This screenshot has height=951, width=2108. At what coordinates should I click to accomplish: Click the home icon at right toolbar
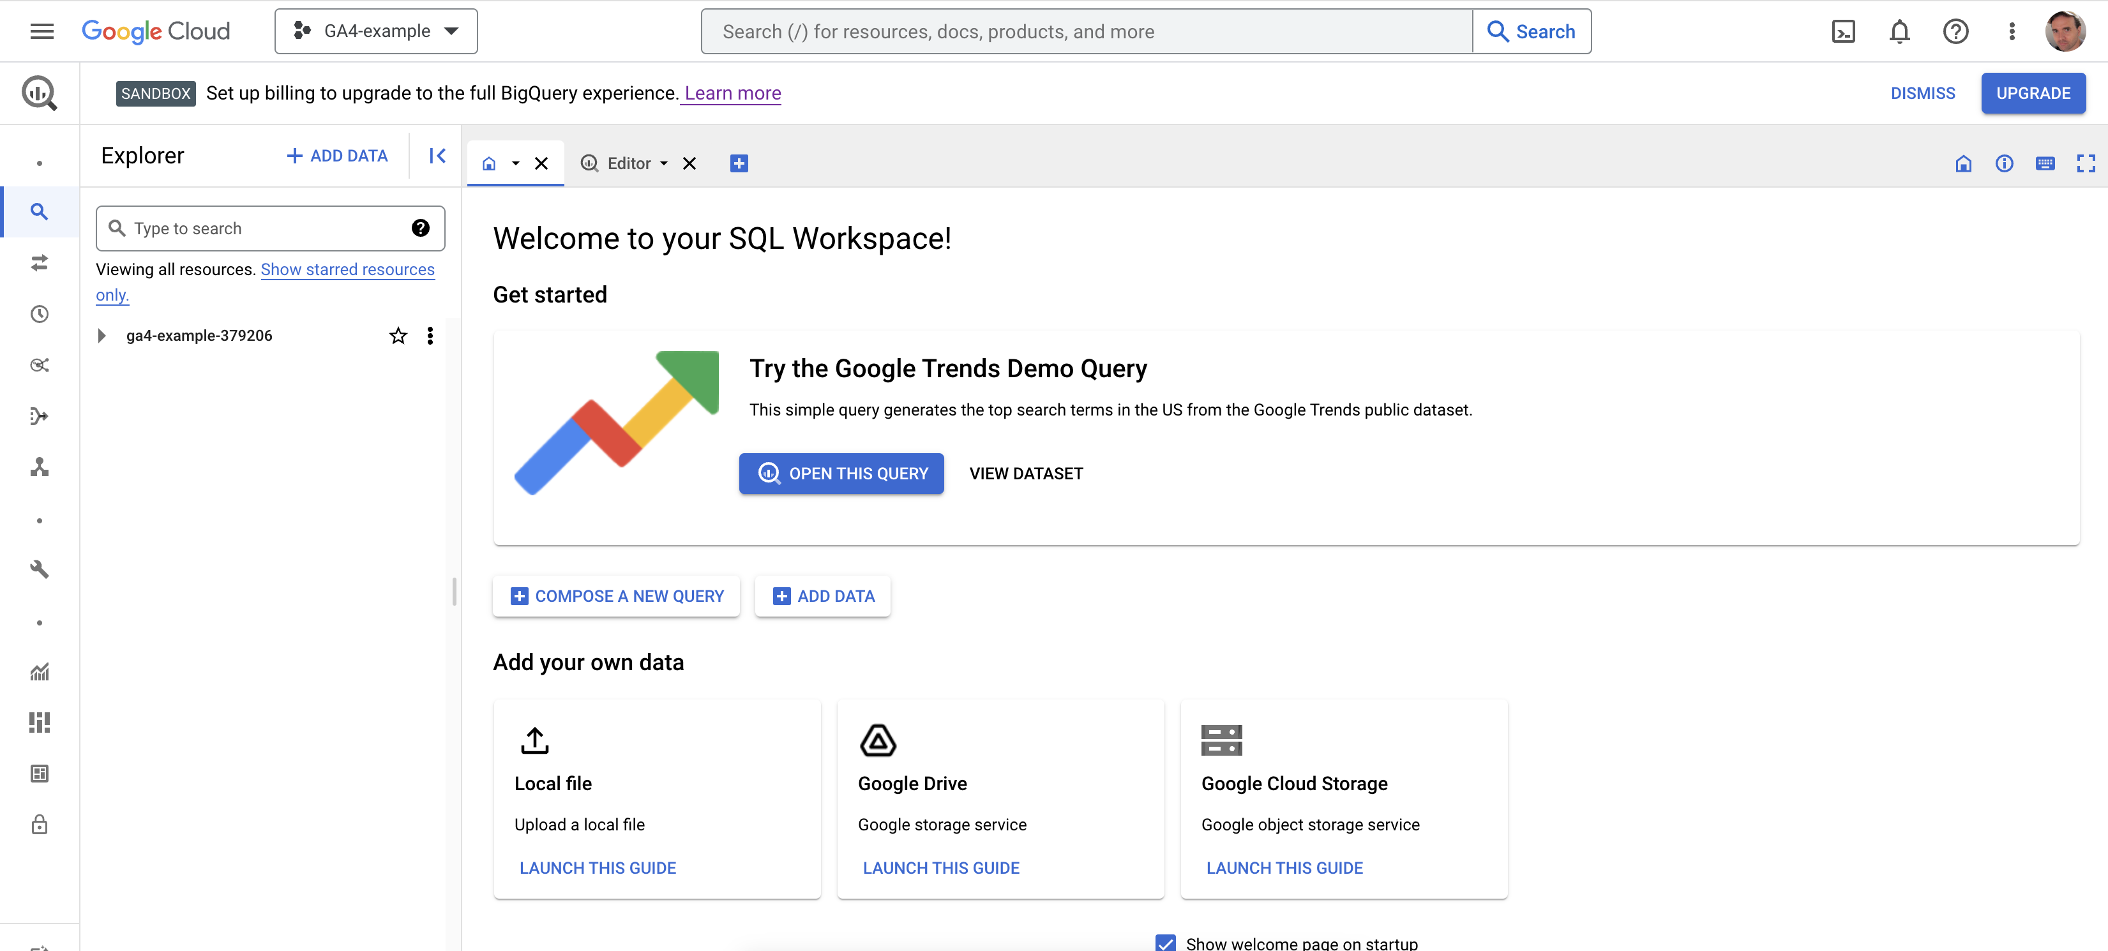click(1963, 163)
